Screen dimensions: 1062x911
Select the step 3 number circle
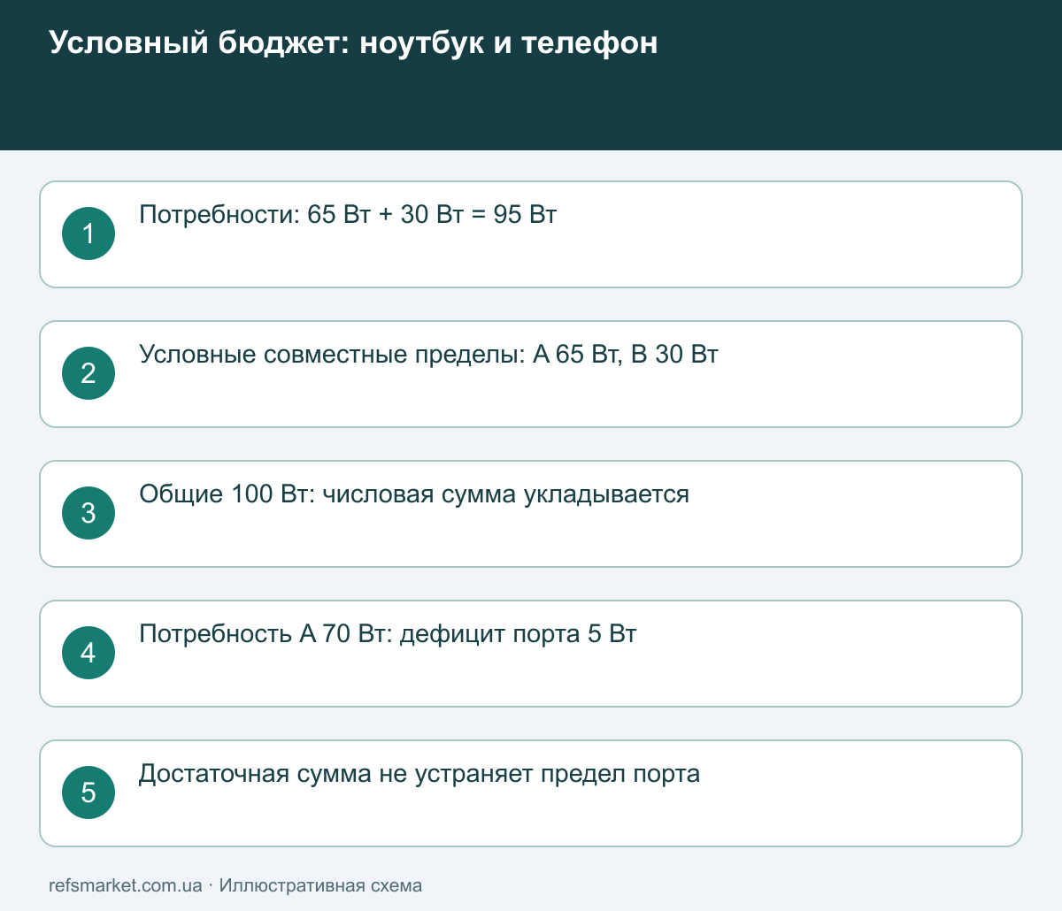[x=88, y=513]
